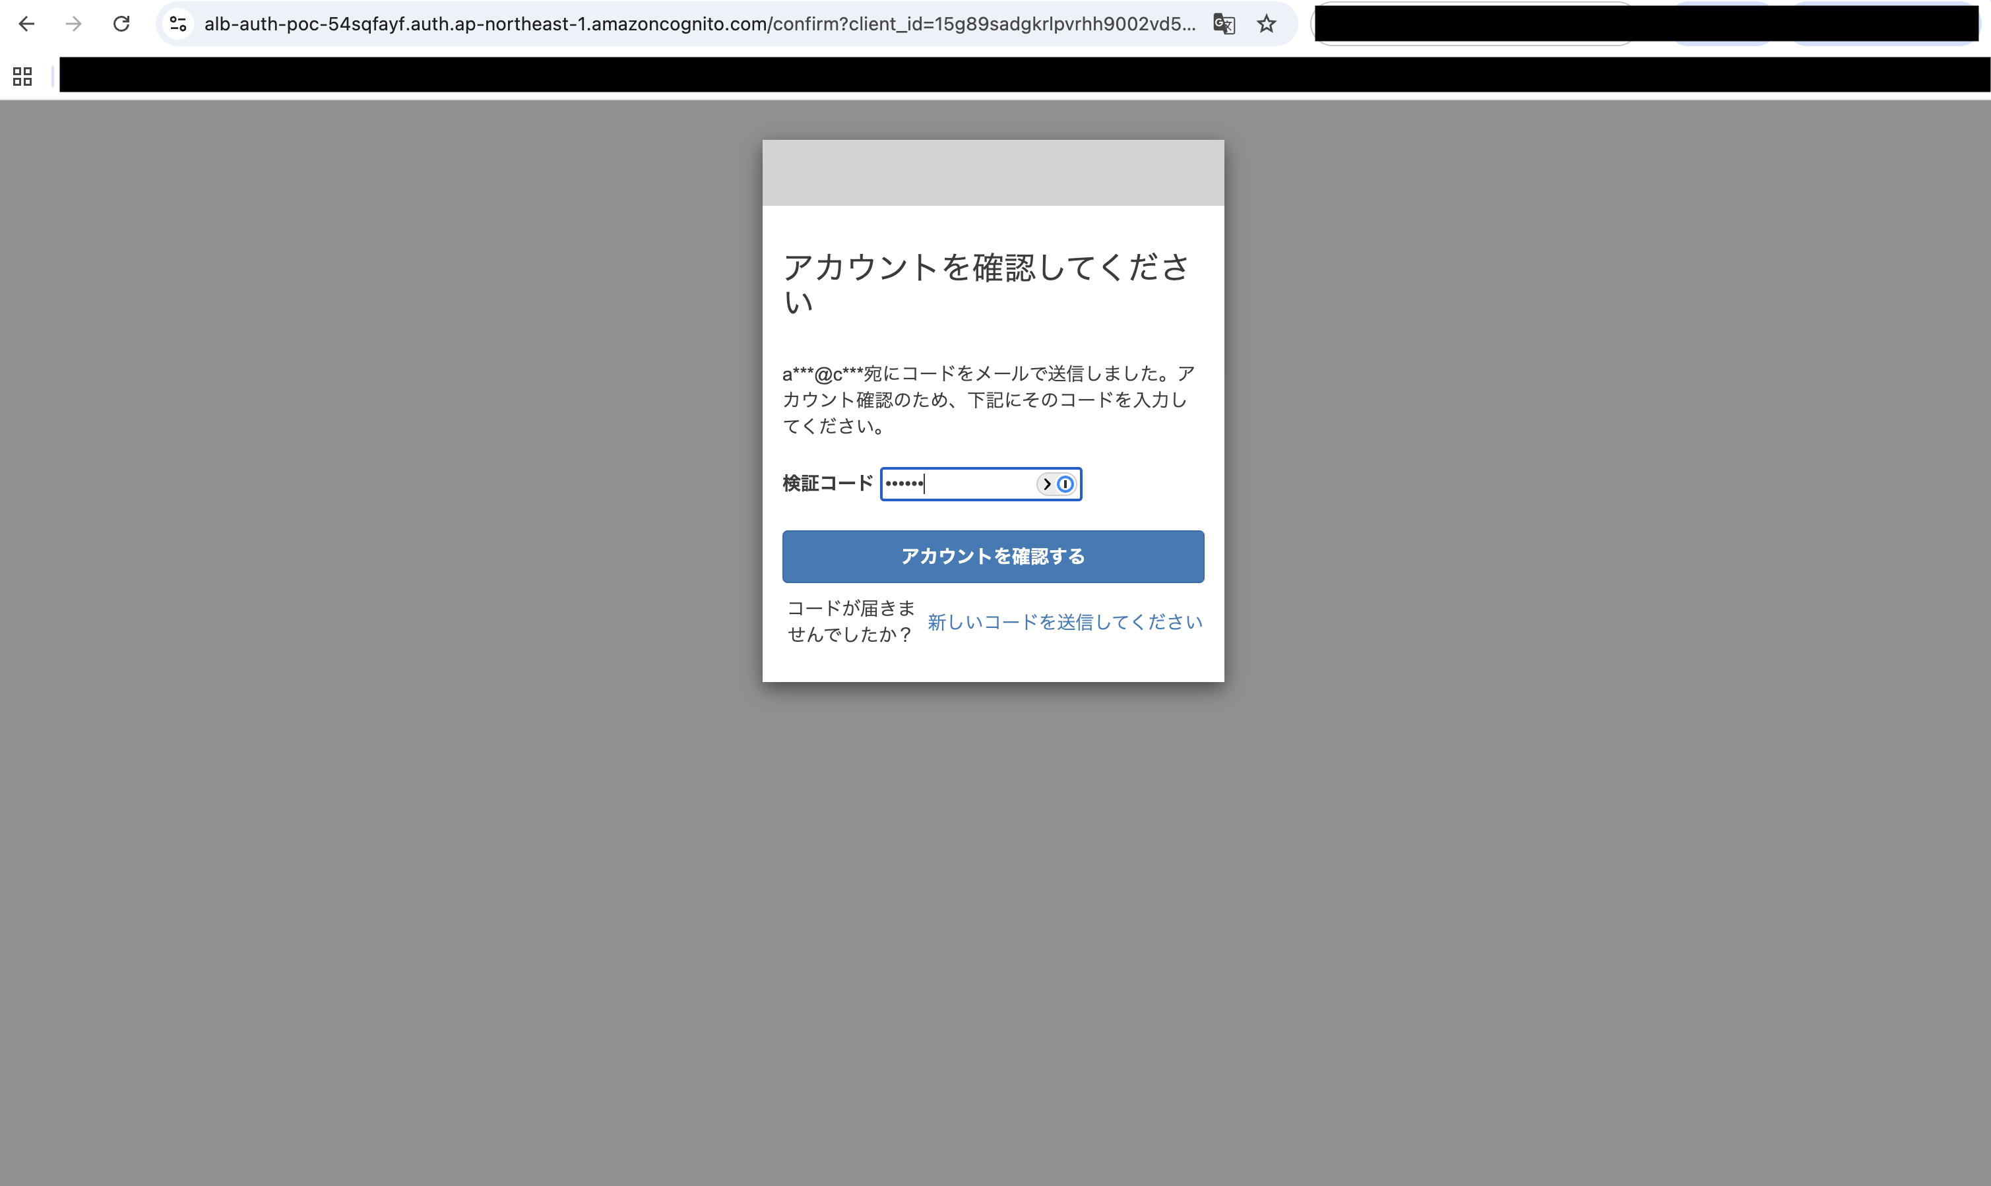
Task: Focus the 検証コード input field
Action: click(x=981, y=484)
